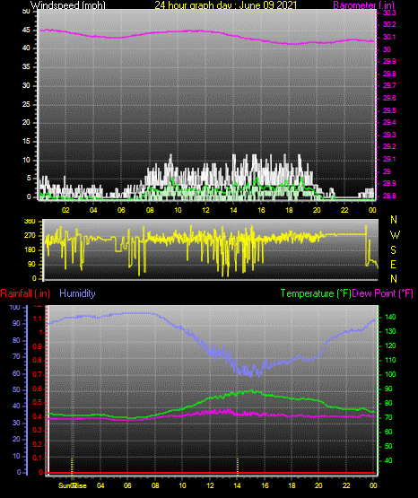Click the 50 value on humidity axis
418x498 pixels.
pos(16,389)
